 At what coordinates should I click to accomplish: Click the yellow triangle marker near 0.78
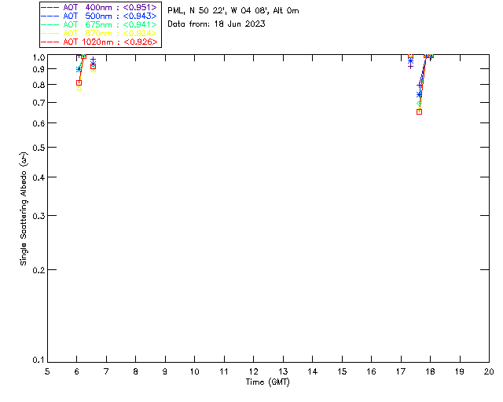point(79,88)
